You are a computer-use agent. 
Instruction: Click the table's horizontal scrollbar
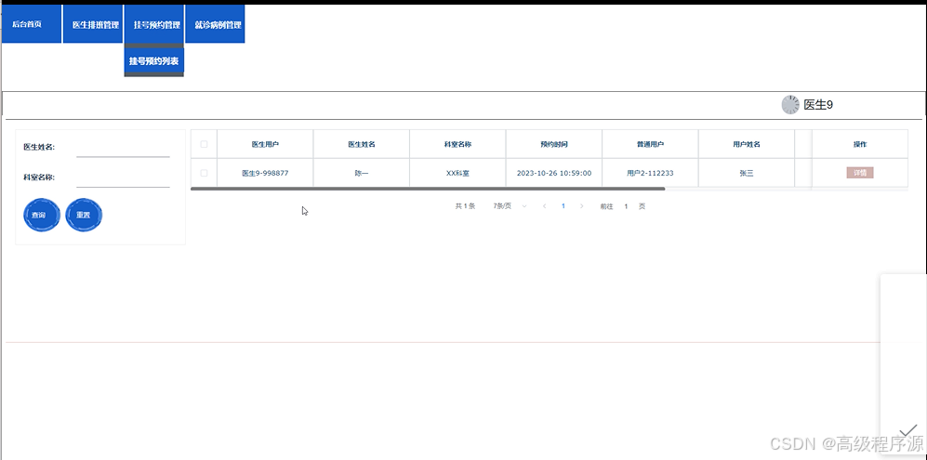click(x=428, y=189)
